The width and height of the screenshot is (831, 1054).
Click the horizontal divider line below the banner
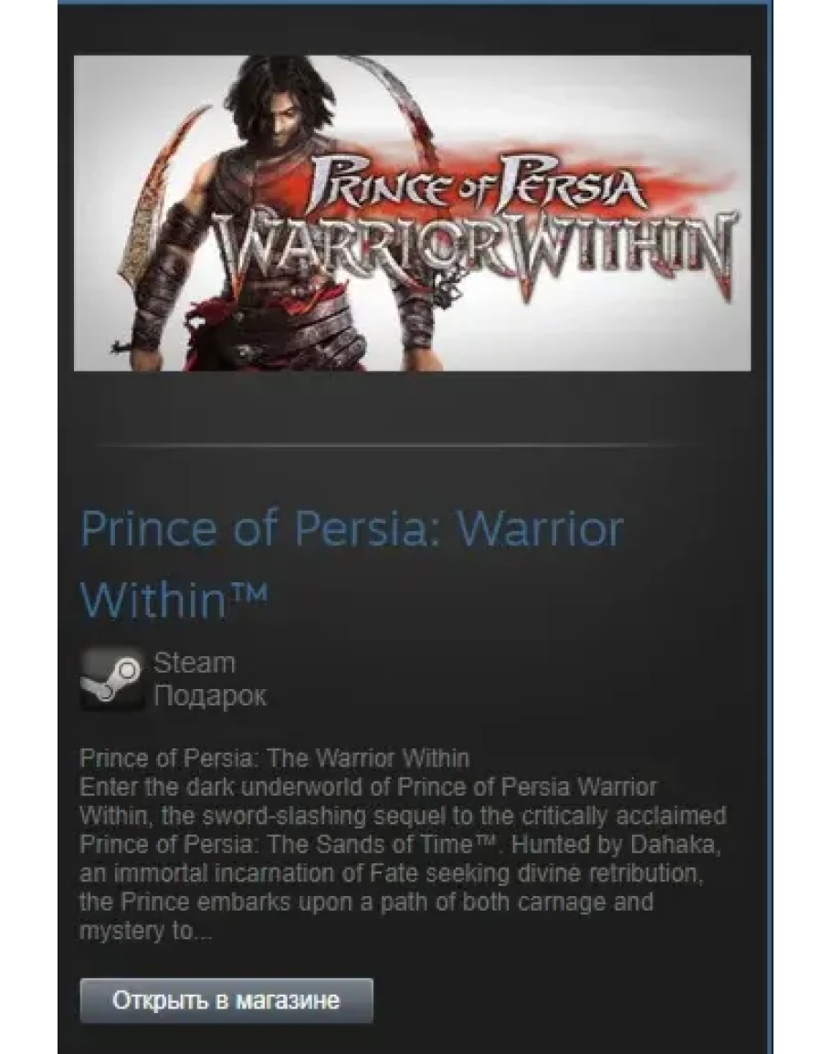pos(390,445)
